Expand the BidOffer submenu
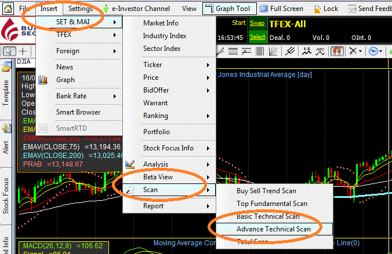 (169, 90)
